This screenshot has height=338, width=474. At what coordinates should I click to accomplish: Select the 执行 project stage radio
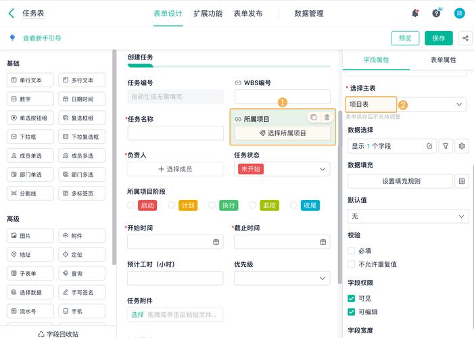pyautogui.click(x=212, y=206)
